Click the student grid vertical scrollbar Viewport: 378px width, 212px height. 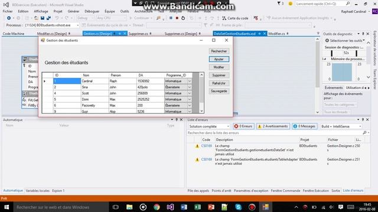coord(201,93)
